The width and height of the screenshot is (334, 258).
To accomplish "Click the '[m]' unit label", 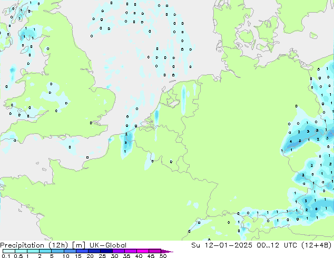I will click(79, 245).
